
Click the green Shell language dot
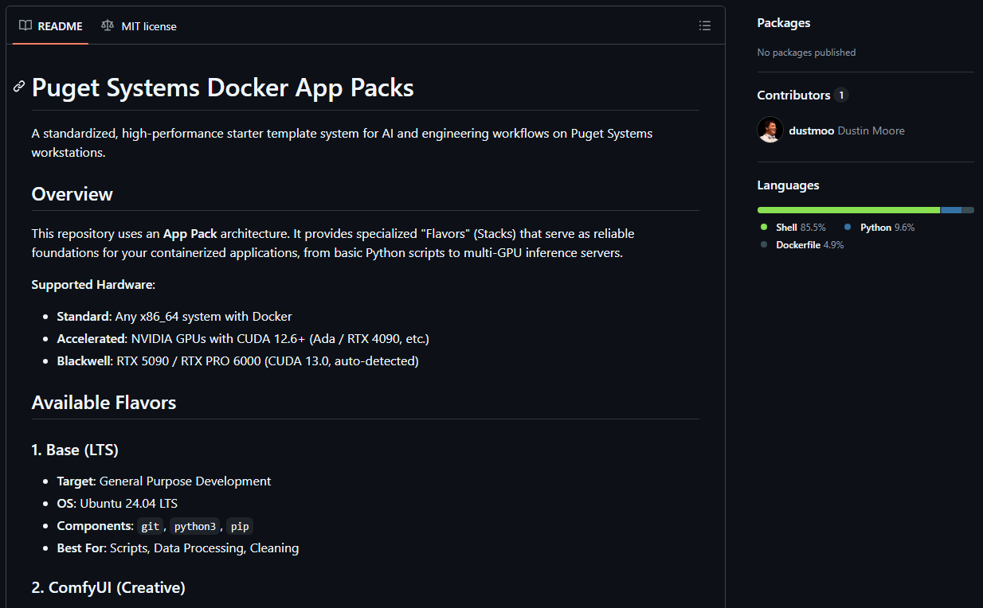pos(763,227)
